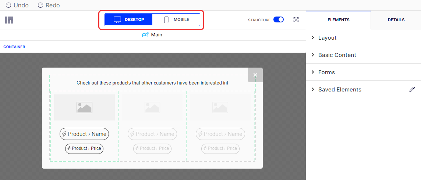This screenshot has height=180, width=421.
Task: Open the Elements tab
Action: (x=338, y=20)
